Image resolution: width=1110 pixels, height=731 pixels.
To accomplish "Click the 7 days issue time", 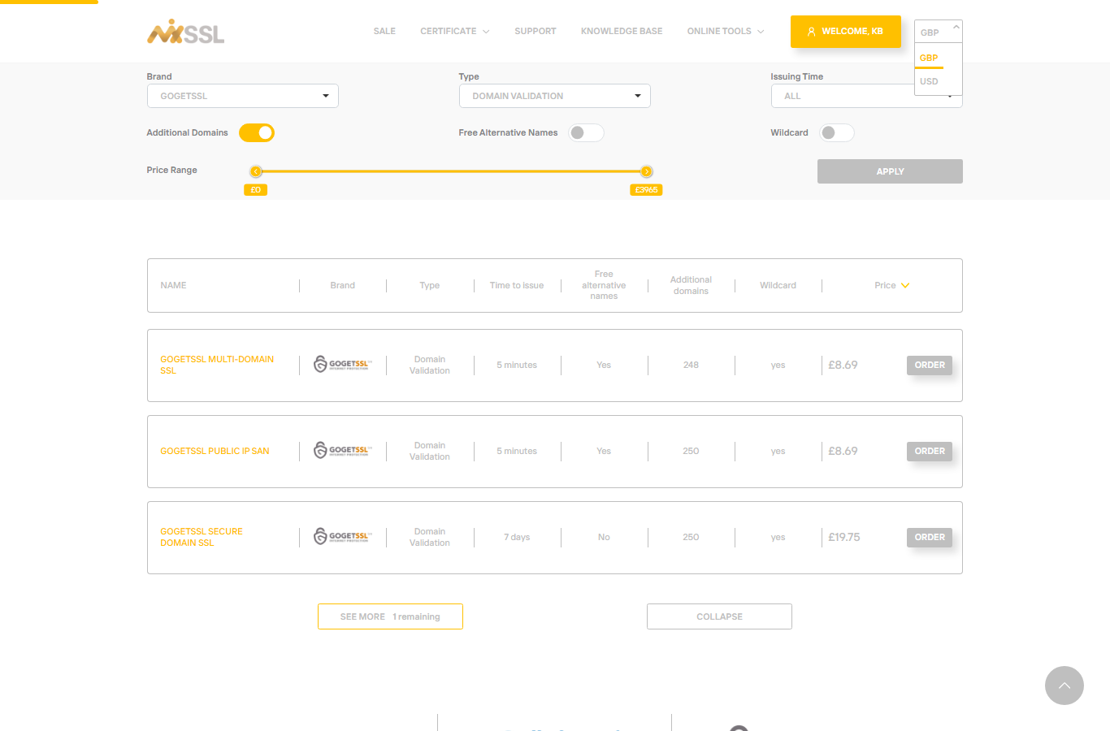I will pyautogui.click(x=517, y=537).
